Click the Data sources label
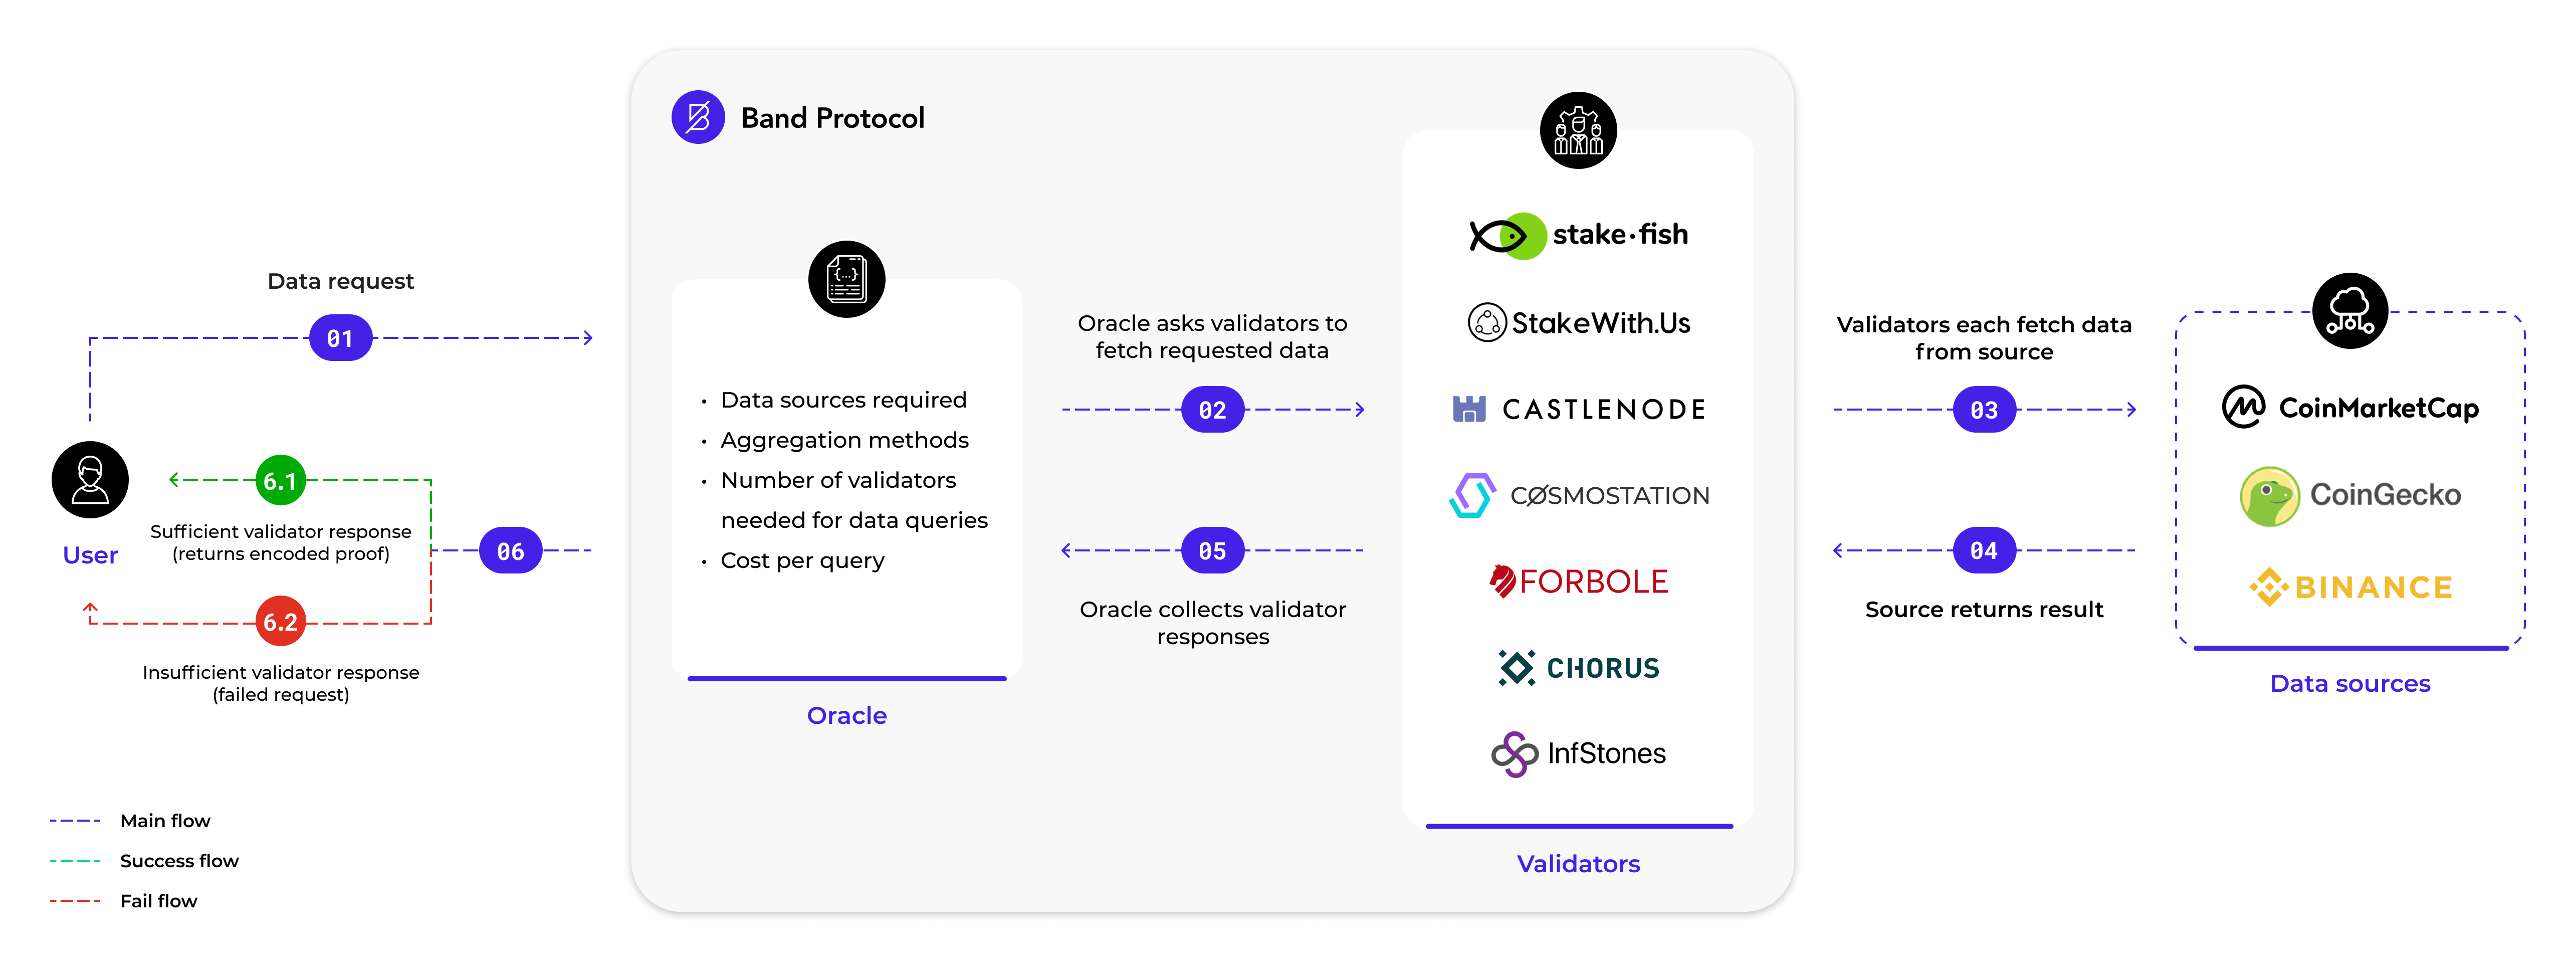The width and height of the screenshot is (2576, 962). (2350, 684)
